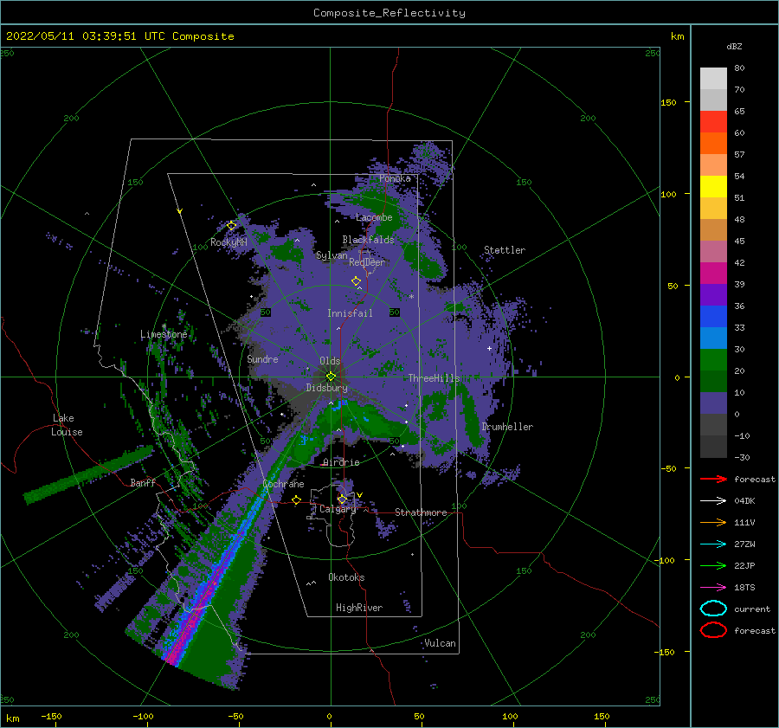The image size is (779, 728).
Task: Click the red forecast arrow in legend
Action: (x=713, y=479)
